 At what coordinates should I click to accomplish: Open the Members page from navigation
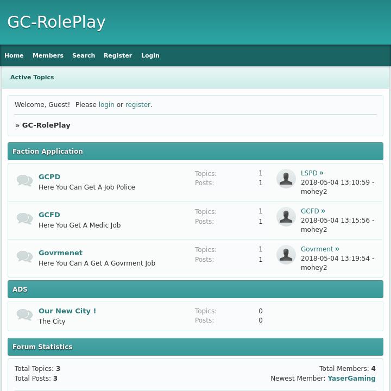(48, 55)
